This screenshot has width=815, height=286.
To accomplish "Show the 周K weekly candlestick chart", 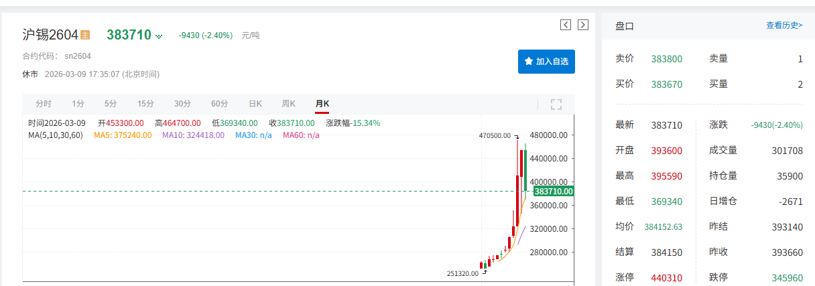I will pyautogui.click(x=289, y=104).
